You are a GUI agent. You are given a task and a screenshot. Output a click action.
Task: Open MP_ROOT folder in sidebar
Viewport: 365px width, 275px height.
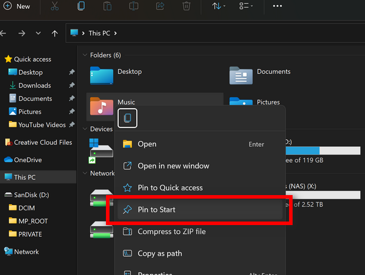28,221
